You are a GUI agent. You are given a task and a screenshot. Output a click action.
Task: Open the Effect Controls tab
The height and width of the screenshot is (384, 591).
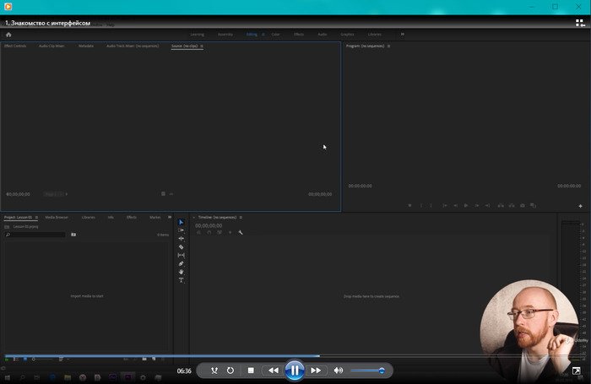(x=15, y=46)
